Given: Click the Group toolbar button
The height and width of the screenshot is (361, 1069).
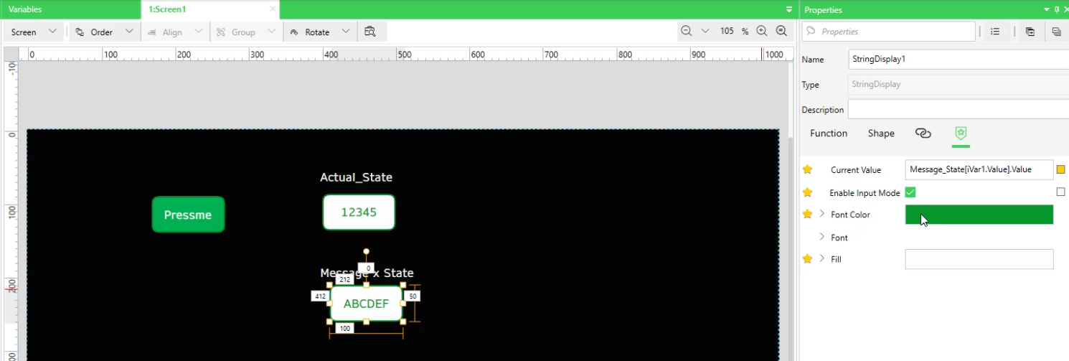Looking at the screenshot, I should pos(237,32).
